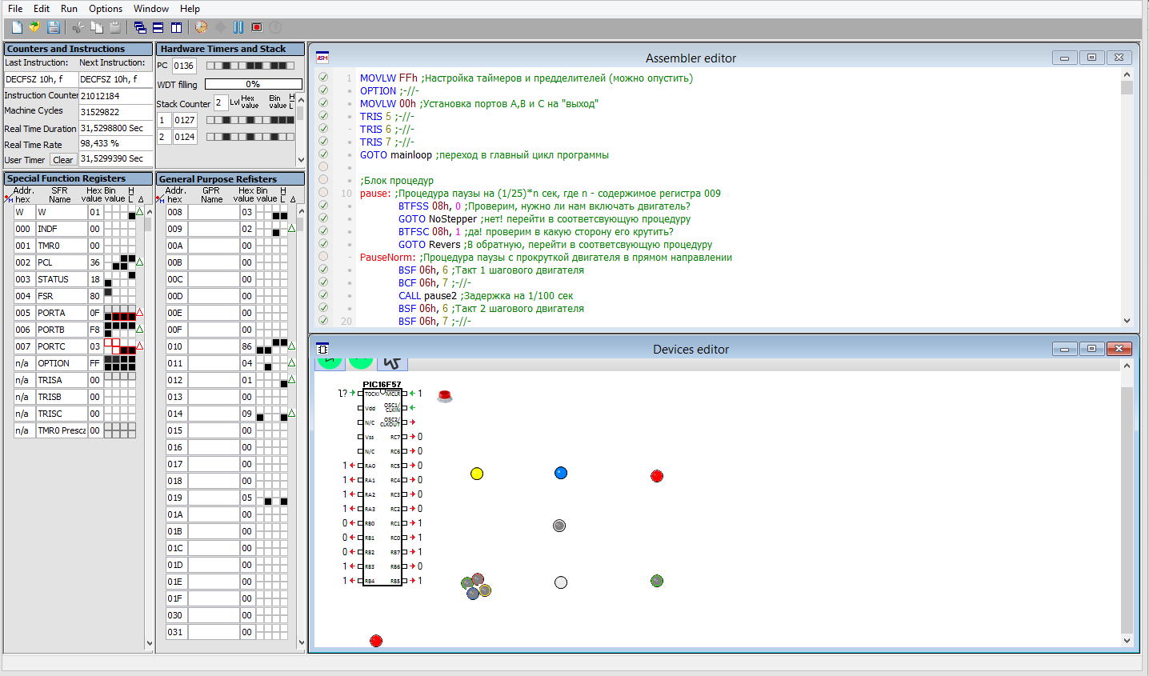This screenshot has width=1149, height=676.
Task: Toggle breakpoint on the GOTO NoStepper line
Action: point(323,218)
